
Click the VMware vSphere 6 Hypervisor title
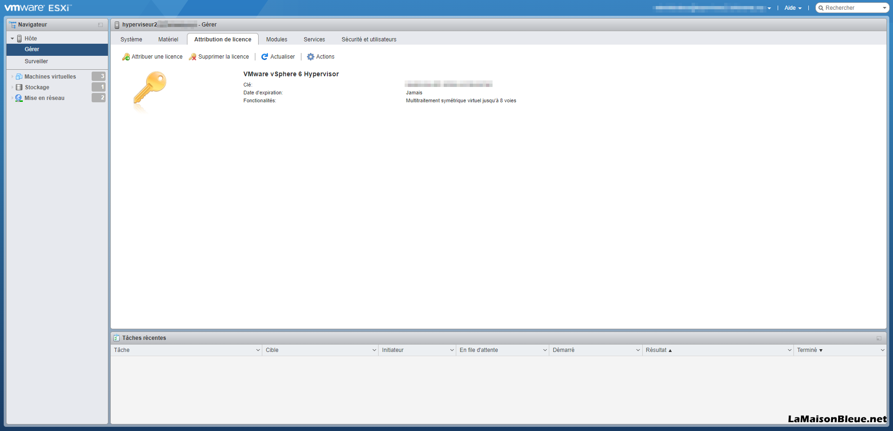click(291, 74)
